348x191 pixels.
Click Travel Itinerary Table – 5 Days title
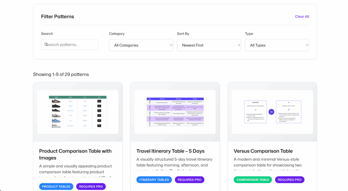(171, 151)
